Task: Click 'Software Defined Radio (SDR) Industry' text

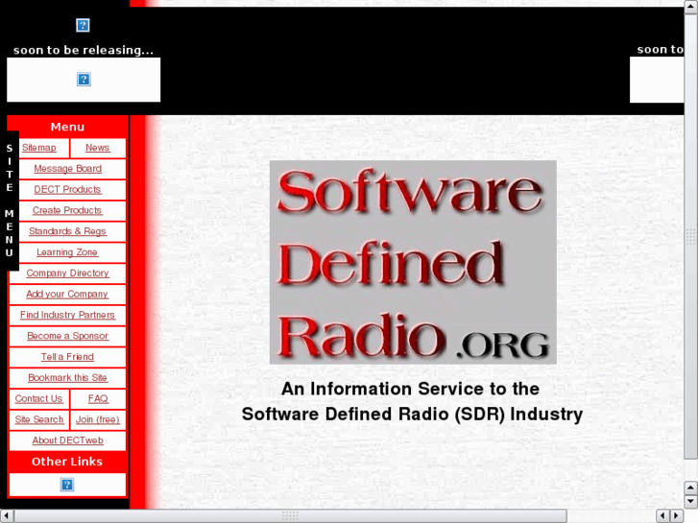Action: (x=412, y=415)
